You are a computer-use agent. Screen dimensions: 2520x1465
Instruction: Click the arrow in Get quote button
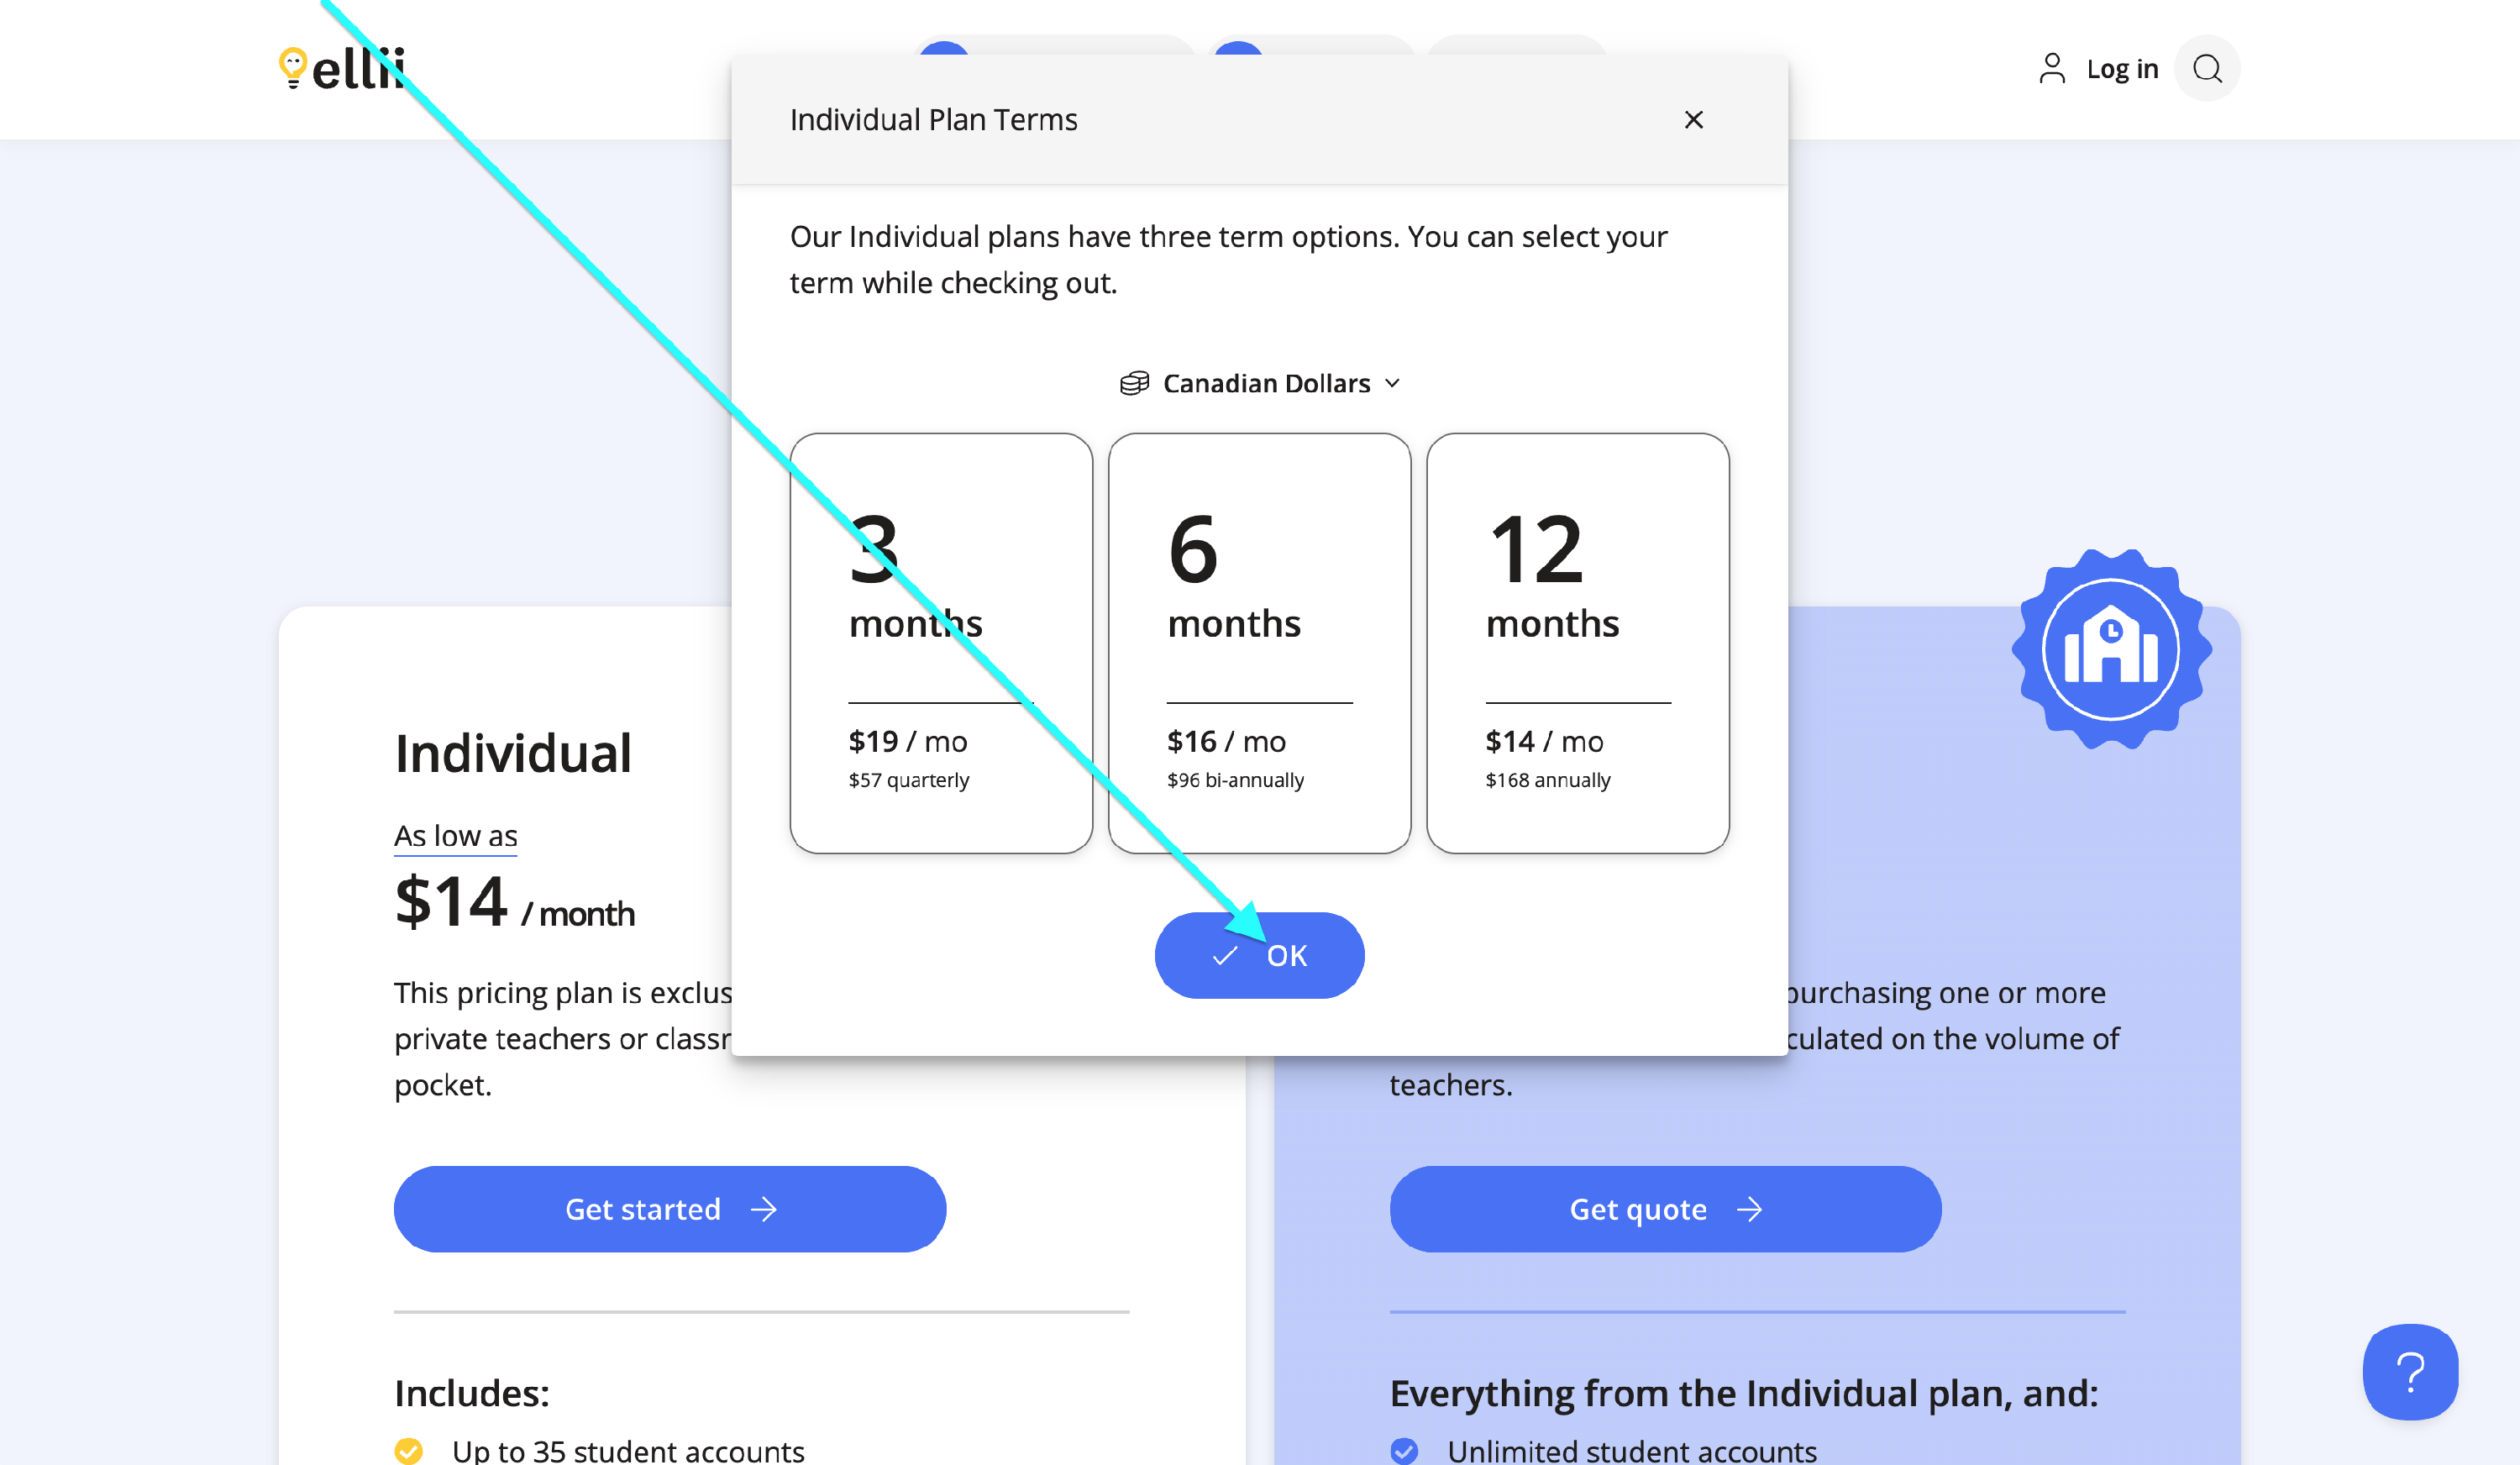click(x=1749, y=1210)
